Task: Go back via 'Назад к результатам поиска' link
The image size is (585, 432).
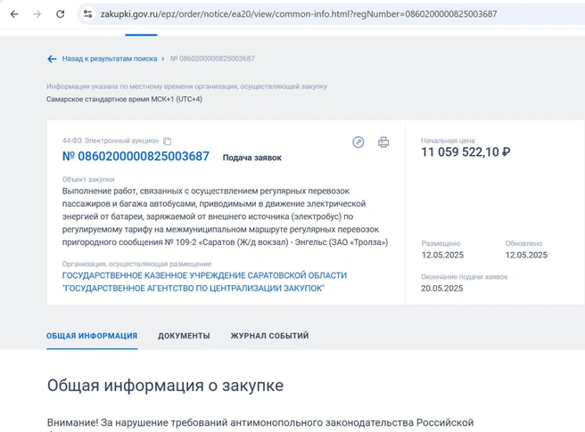Action: (110, 59)
